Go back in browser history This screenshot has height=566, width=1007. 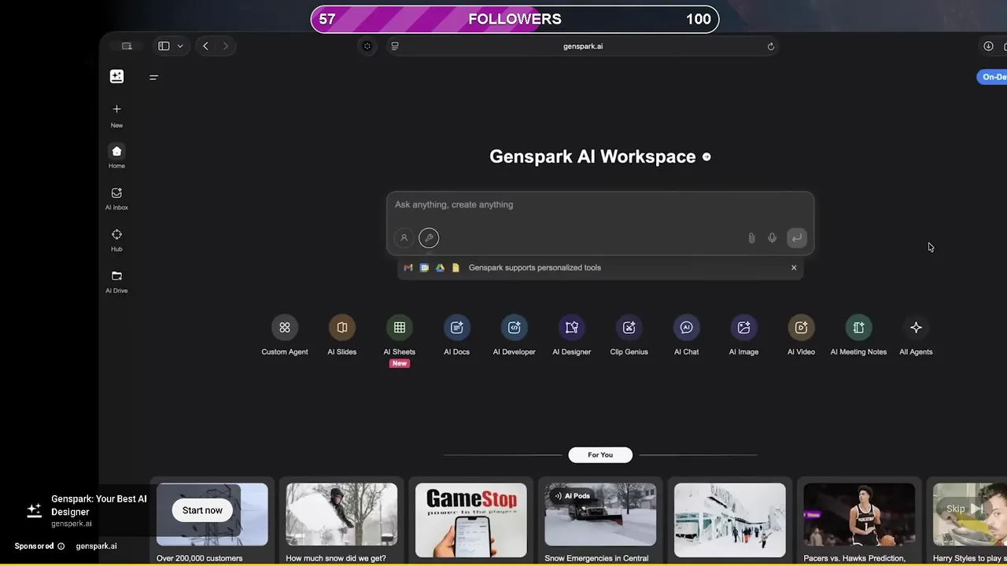point(205,46)
